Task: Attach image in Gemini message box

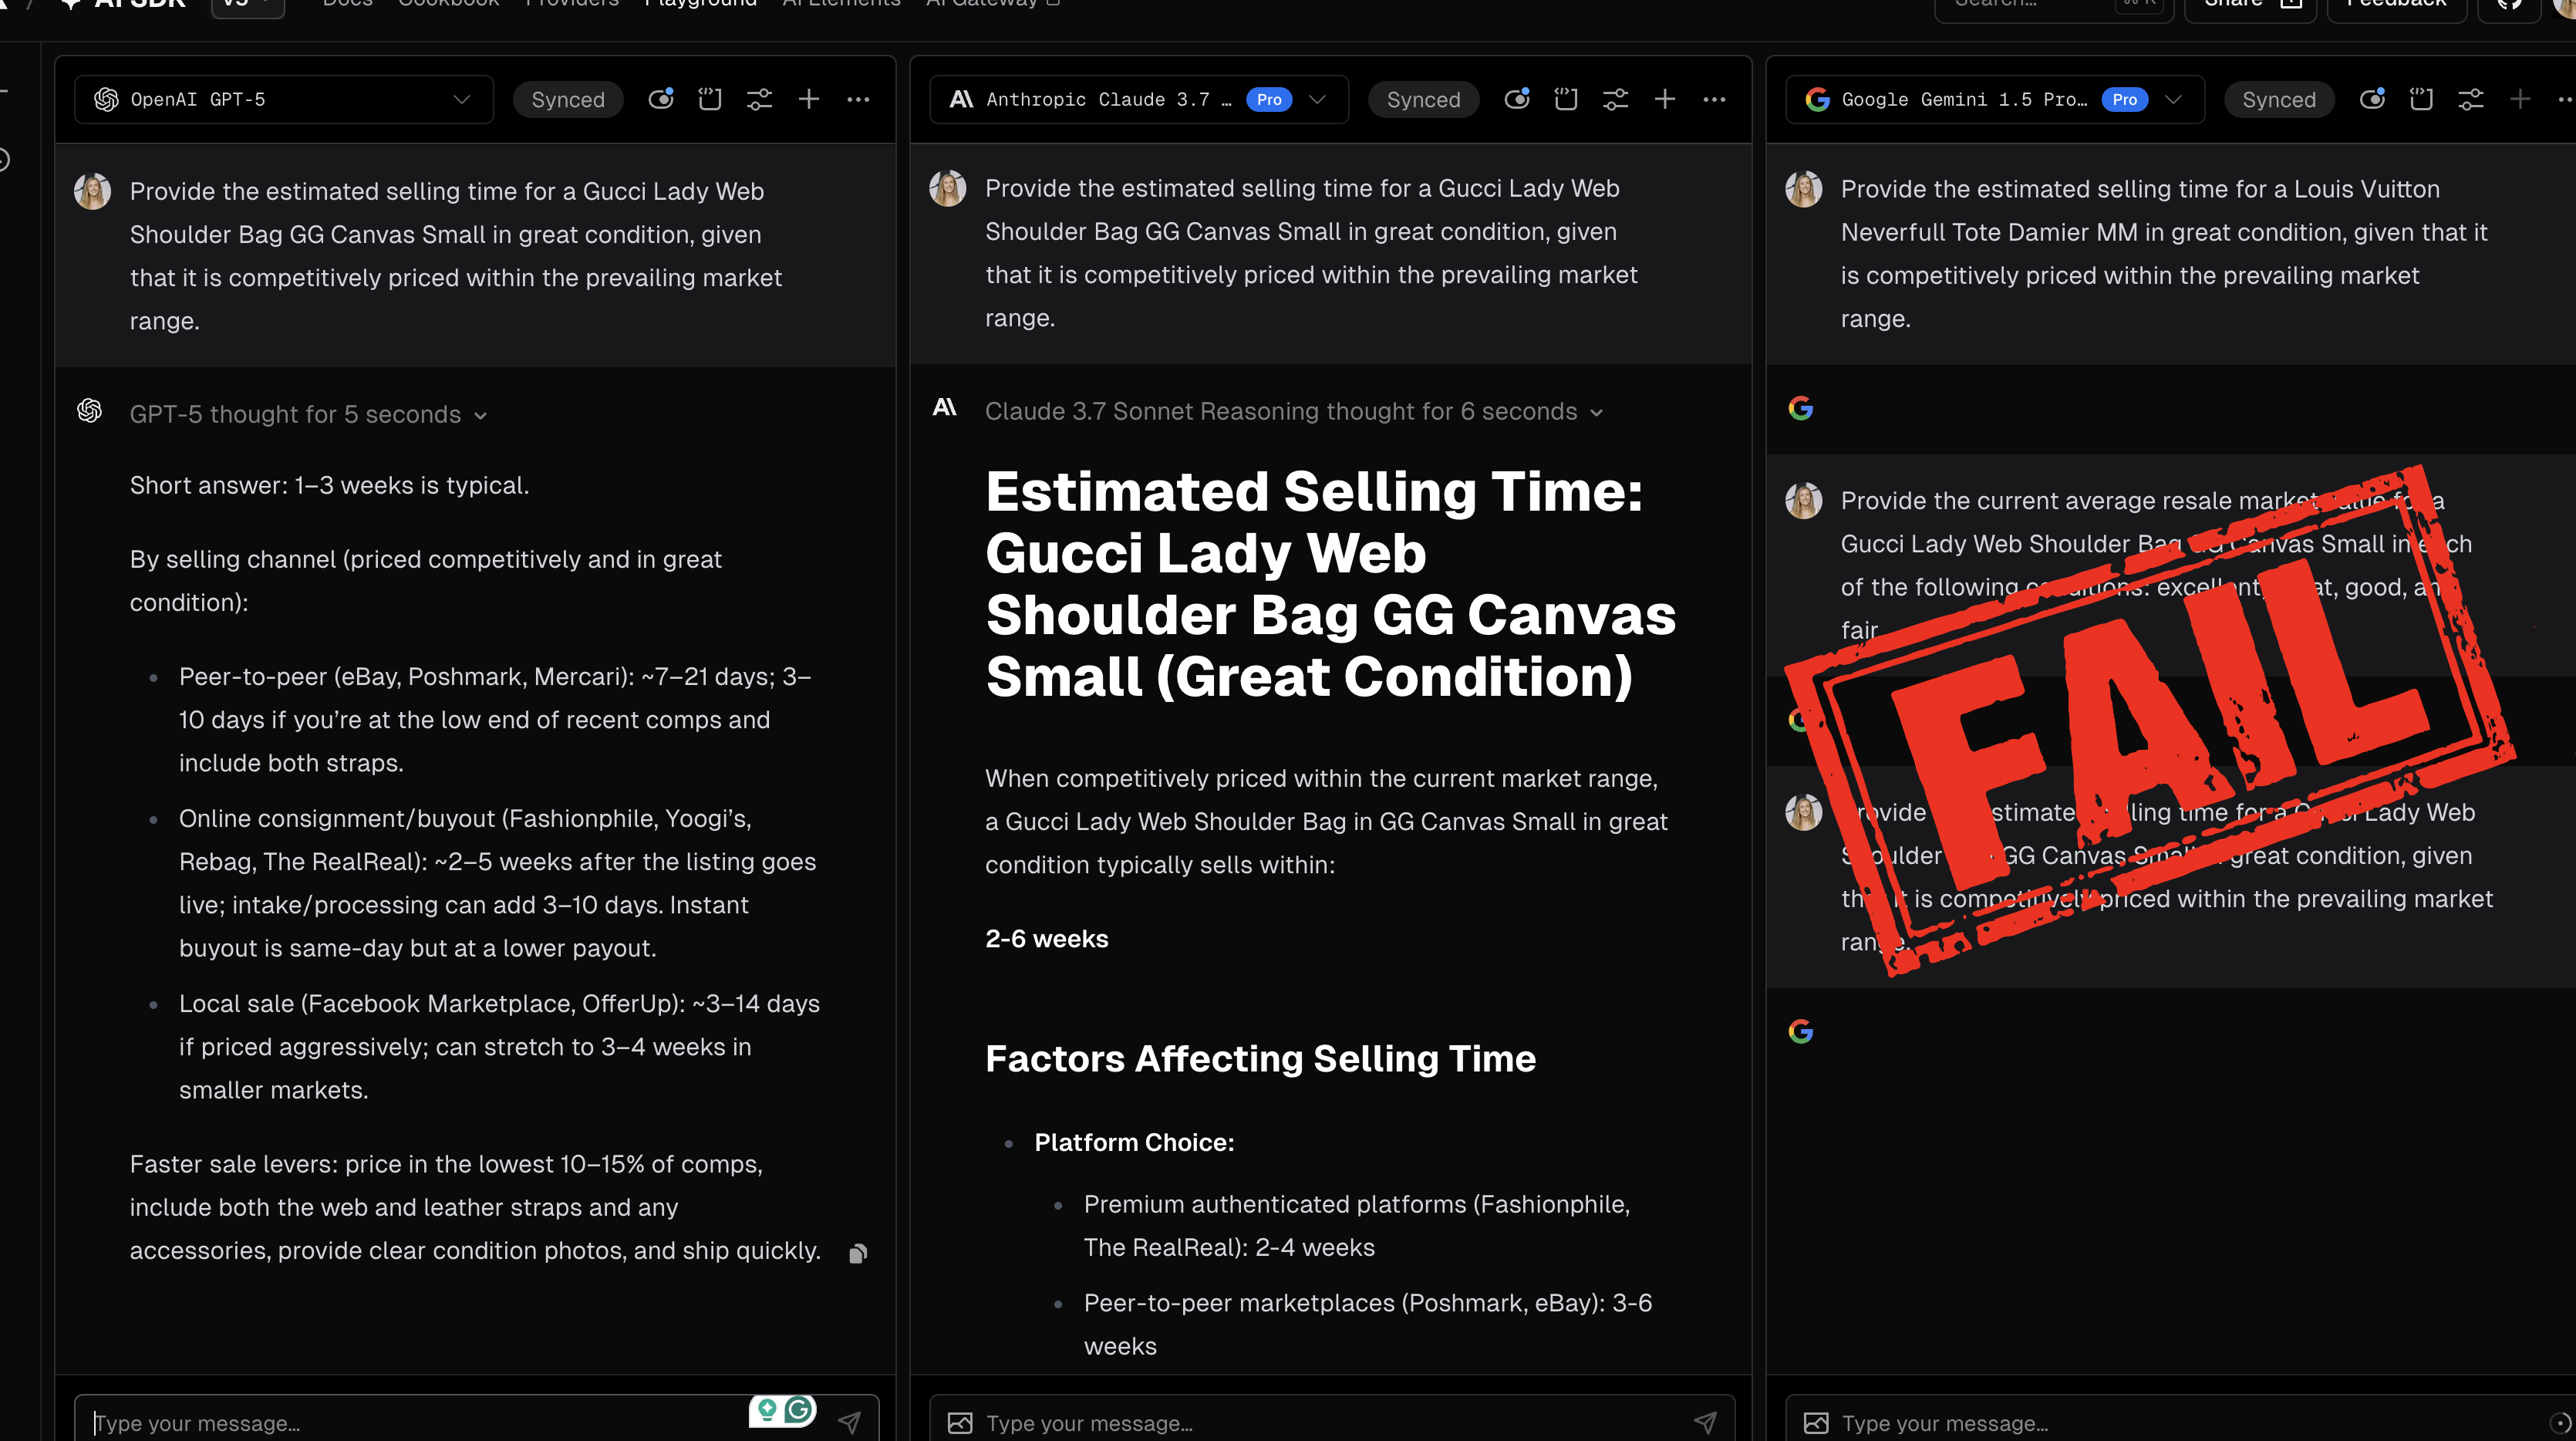Action: [x=1816, y=1422]
